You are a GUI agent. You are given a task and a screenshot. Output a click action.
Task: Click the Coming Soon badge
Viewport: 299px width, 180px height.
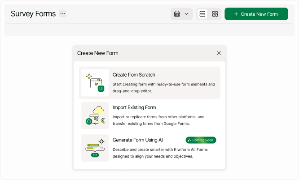coord(201,140)
